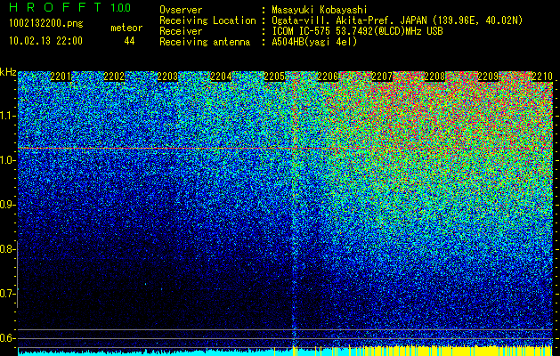Select the file name 1002132200.png

[45, 24]
